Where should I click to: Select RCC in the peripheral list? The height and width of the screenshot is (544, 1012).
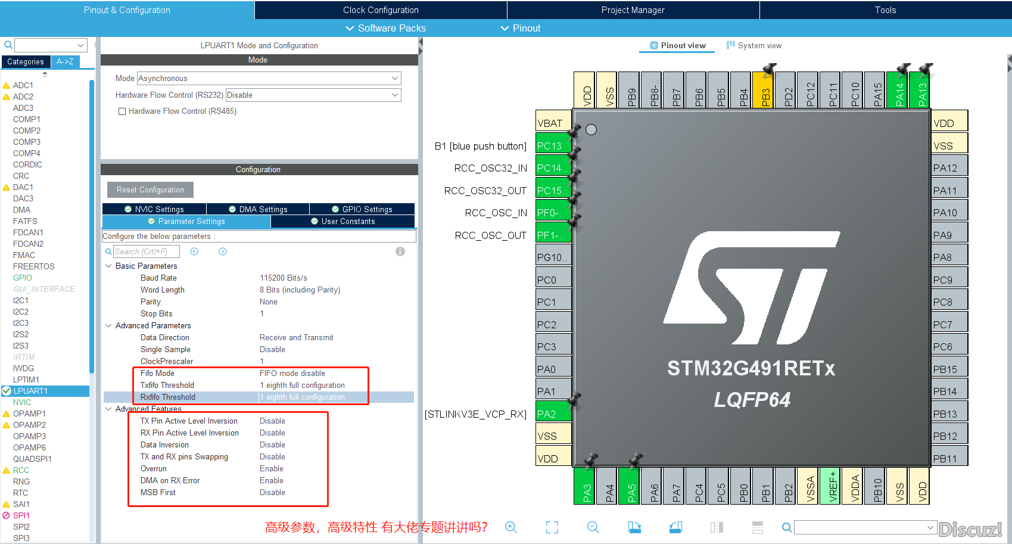[x=21, y=470]
